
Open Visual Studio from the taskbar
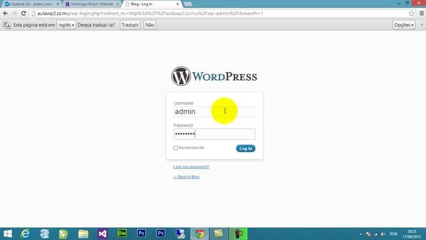(x=103, y=234)
